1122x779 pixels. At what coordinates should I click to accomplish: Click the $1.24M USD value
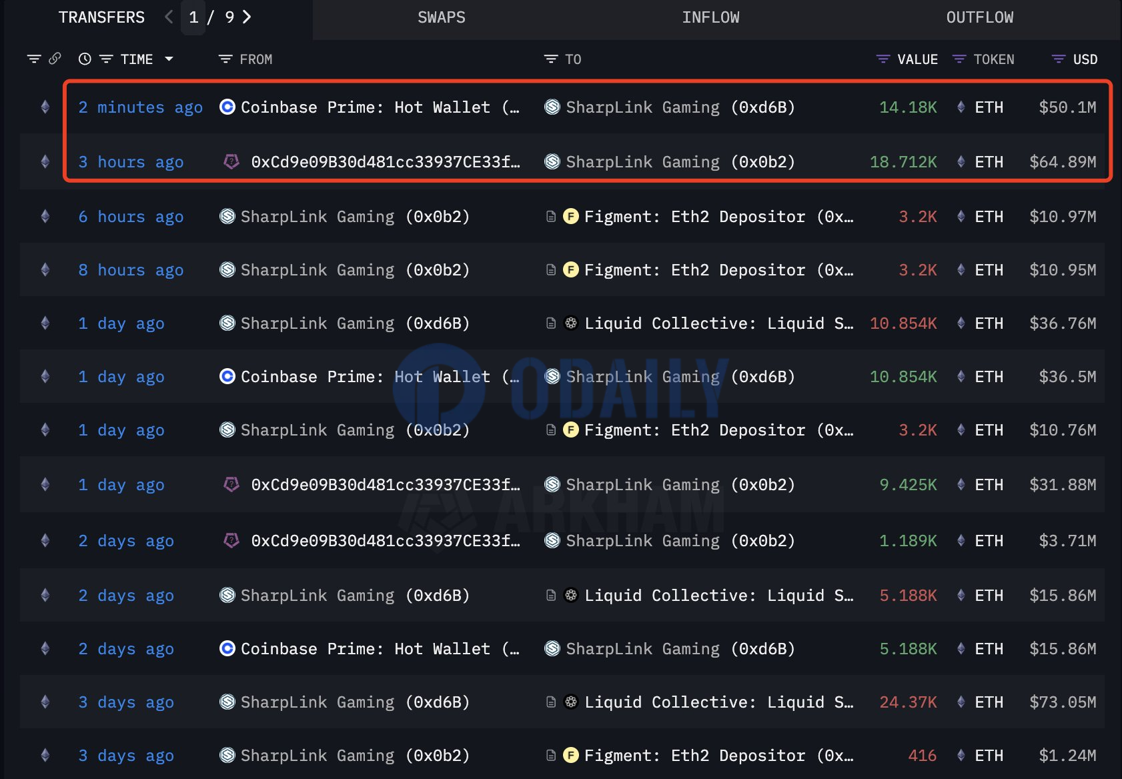[1067, 756]
